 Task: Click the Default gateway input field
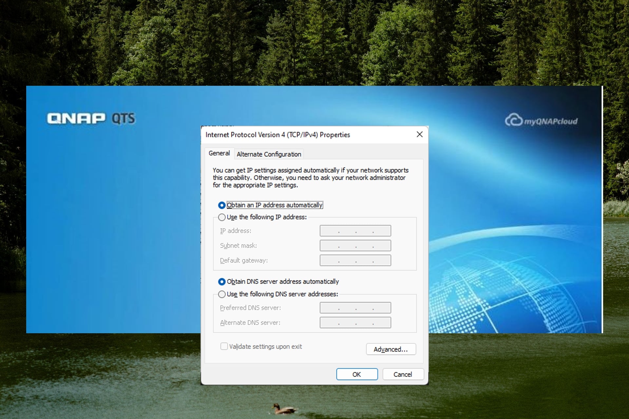click(x=355, y=261)
